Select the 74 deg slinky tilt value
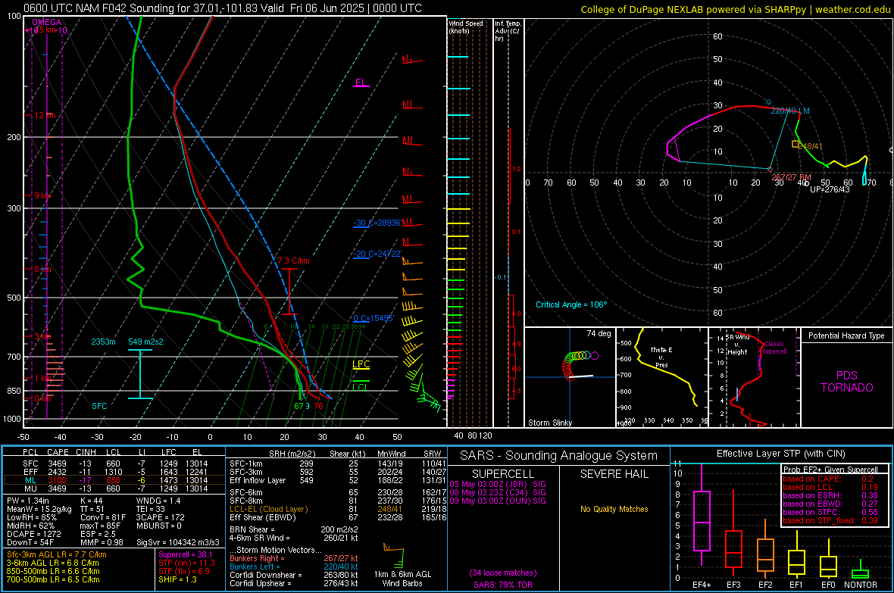 point(599,333)
